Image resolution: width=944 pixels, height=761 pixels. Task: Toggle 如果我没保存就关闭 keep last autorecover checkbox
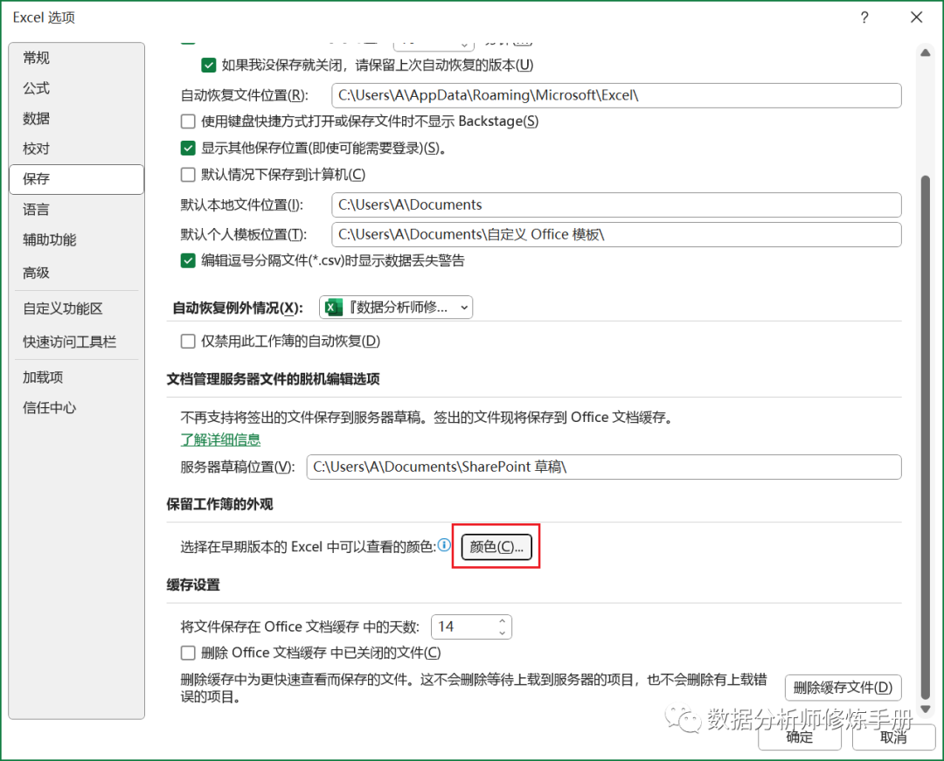tap(208, 65)
